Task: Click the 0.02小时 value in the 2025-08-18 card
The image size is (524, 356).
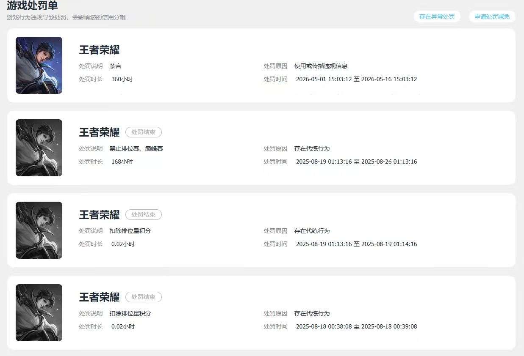Action: coord(123,326)
